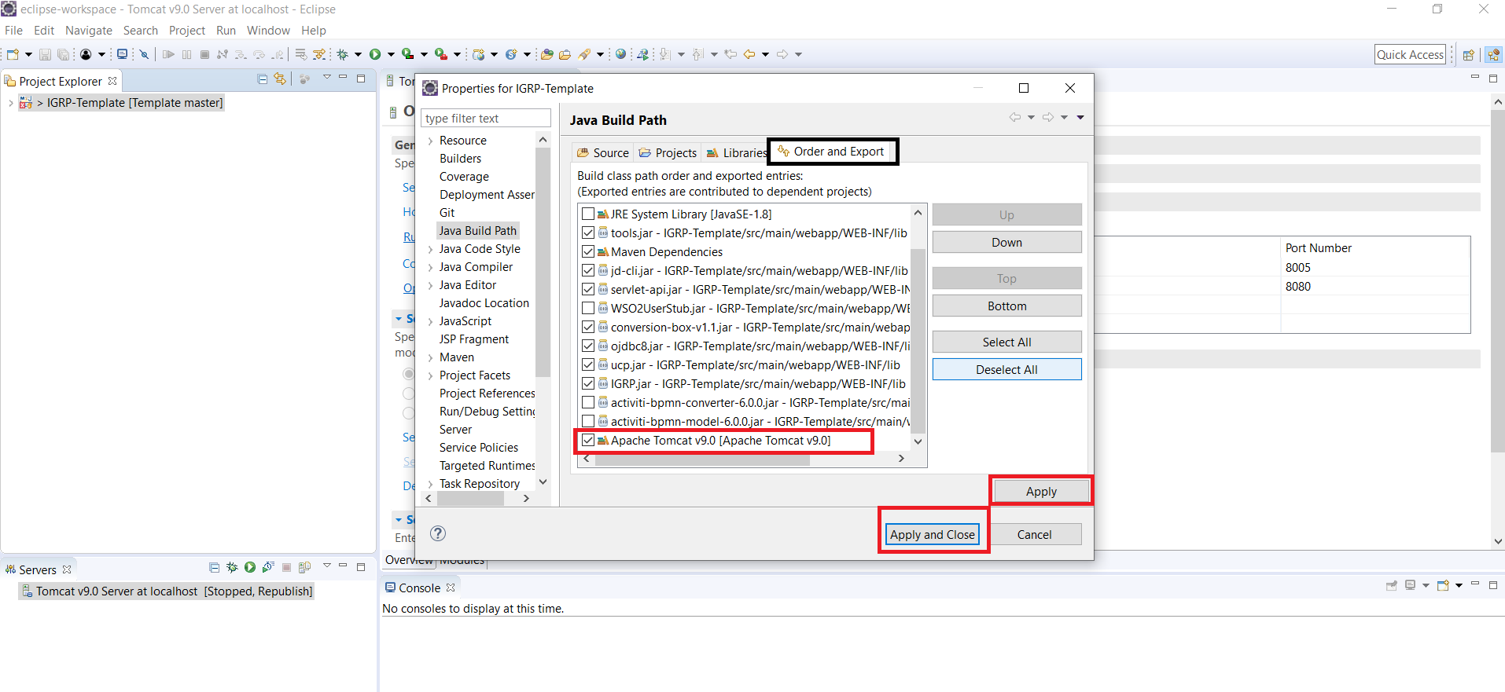
Task: Click the Open Console icon in Console view
Action: pyautogui.click(x=1443, y=585)
